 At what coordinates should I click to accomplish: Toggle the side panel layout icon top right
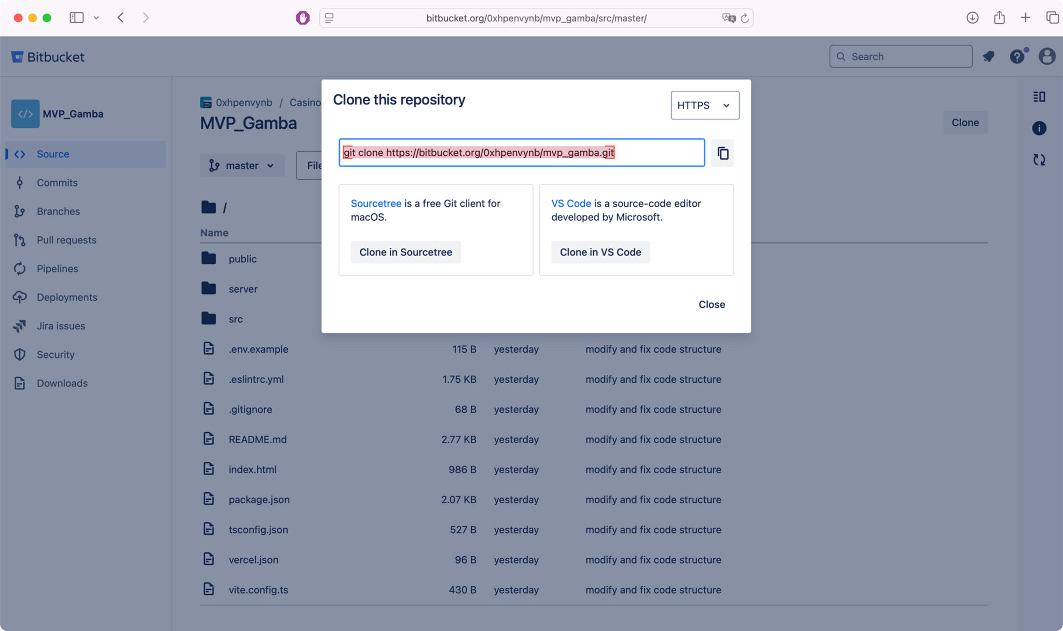(1040, 97)
